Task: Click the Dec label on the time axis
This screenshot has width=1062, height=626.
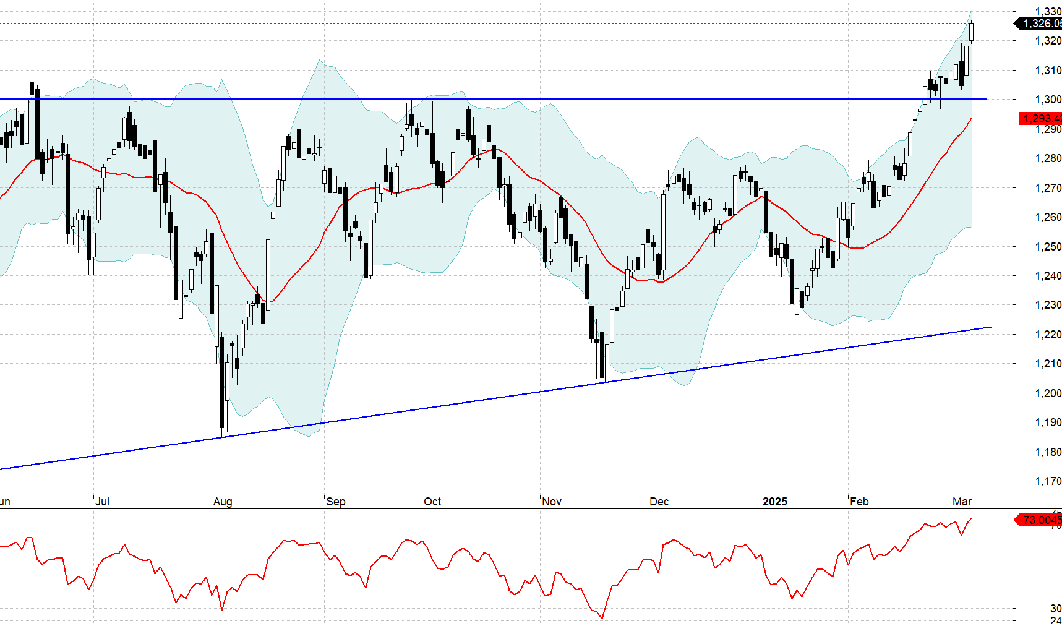Action: (x=659, y=502)
